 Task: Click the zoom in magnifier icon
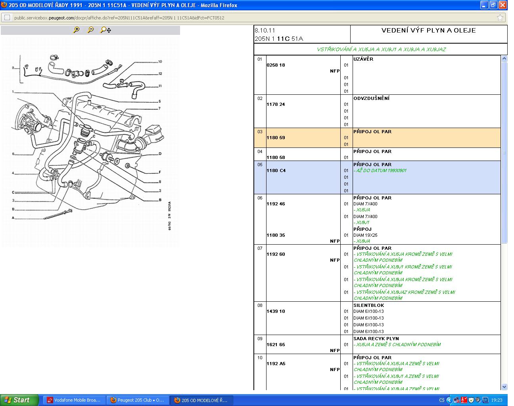[77, 30]
